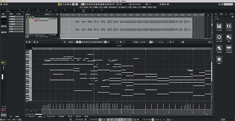This screenshot has height=121, width=235.
Task: Open VST Effects (FX) tile
Action: [229, 26]
